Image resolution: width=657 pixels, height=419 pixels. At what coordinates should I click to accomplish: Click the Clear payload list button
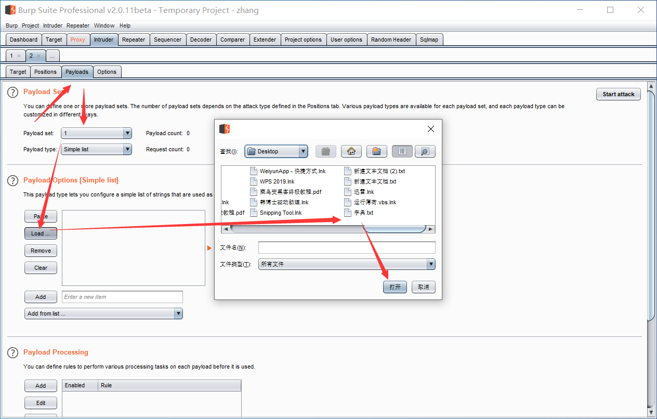pos(41,268)
